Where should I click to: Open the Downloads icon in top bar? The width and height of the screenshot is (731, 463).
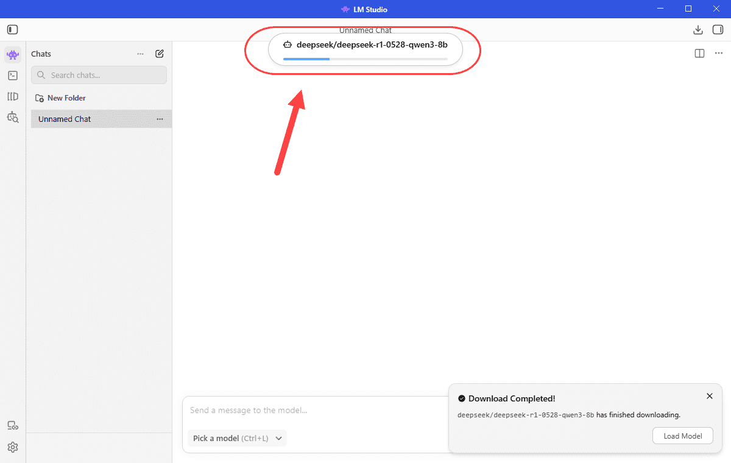[698, 30]
